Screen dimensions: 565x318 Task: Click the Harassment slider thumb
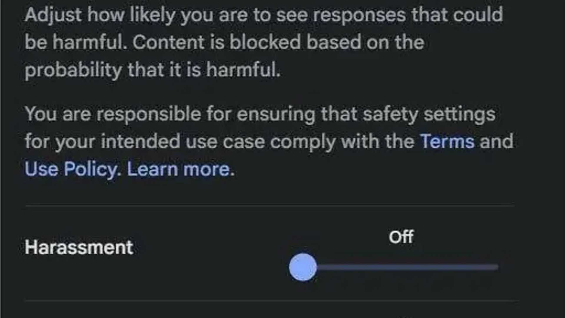[303, 267]
